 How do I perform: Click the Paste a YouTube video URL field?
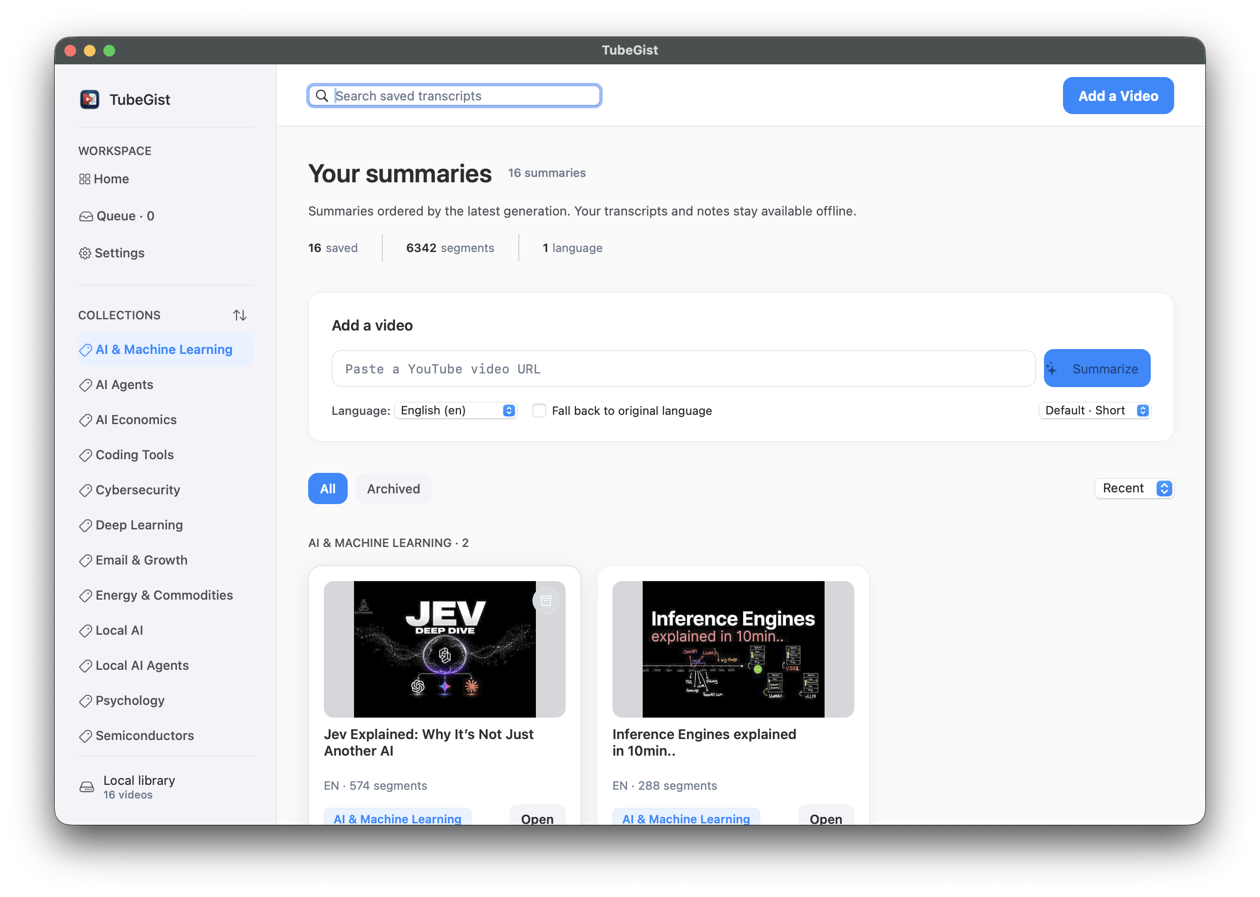click(683, 369)
